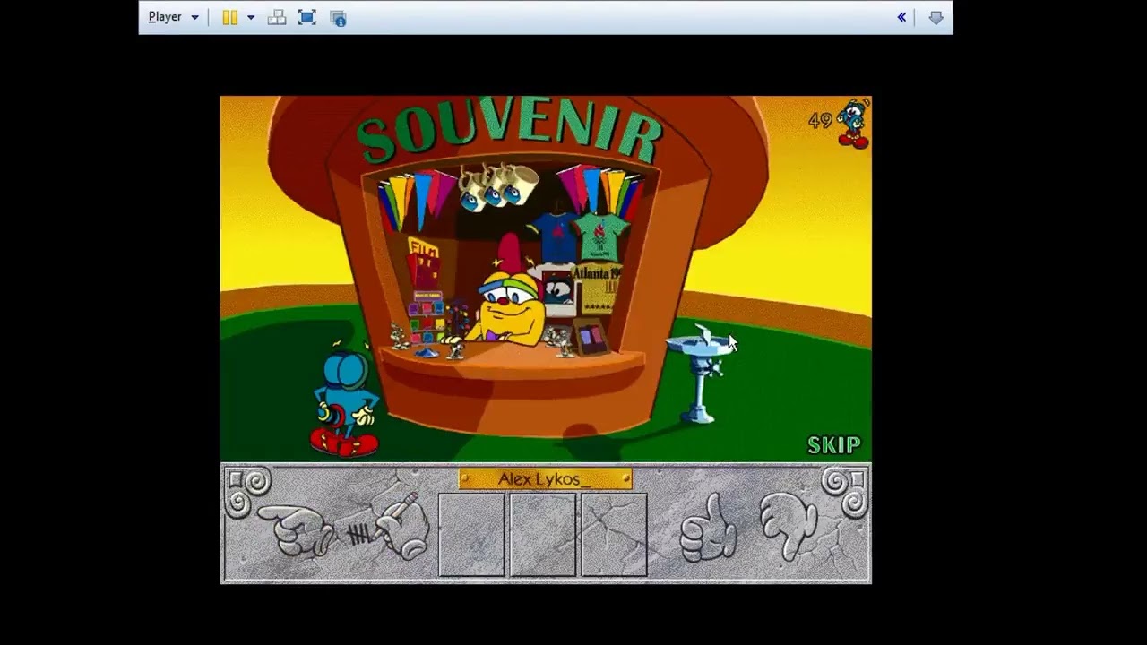Enter full screen mode
The width and height of the screenshot is (1147, 645).
tap(306, 17)
